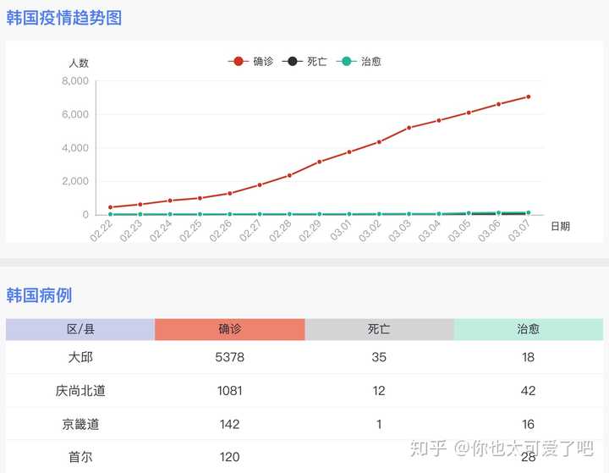Click death count 1 for 京畿道
Screen dimensions: 609x473
pyautogui.click(x=379, y=424)
